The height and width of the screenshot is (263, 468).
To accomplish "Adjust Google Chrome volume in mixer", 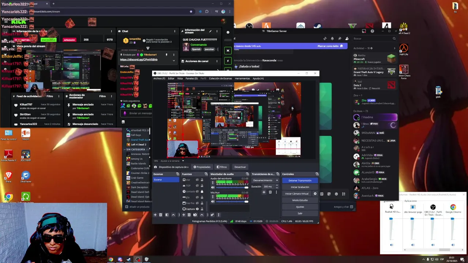I will (453, 219).
